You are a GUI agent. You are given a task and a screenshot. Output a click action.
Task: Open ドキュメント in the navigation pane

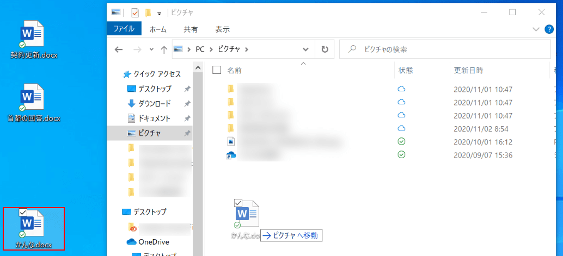click(150, 118)
